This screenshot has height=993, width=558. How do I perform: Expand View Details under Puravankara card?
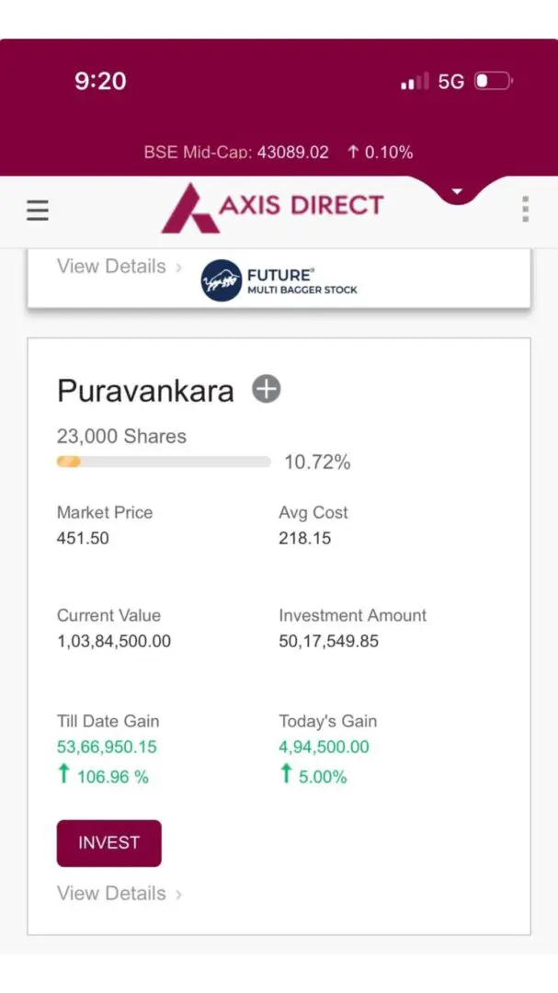tap(120, 894)
